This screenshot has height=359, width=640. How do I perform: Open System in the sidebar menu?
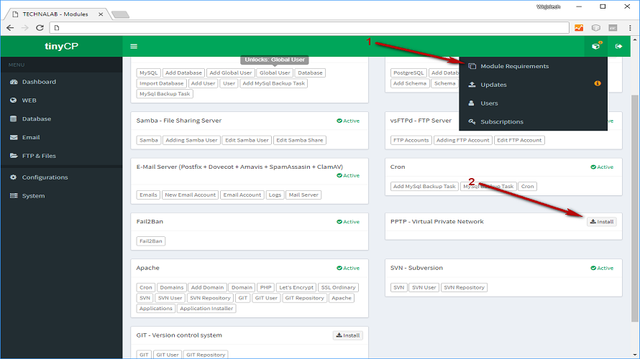[33, 196]
